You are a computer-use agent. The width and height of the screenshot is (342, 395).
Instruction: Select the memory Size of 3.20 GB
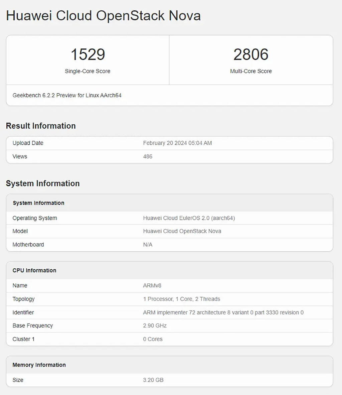(x=153, y=380)
